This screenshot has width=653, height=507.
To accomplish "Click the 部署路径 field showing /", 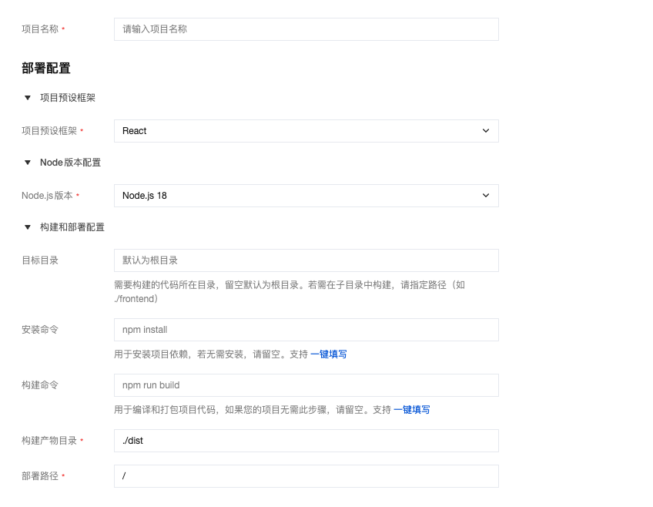I will [x=305, y=476].
